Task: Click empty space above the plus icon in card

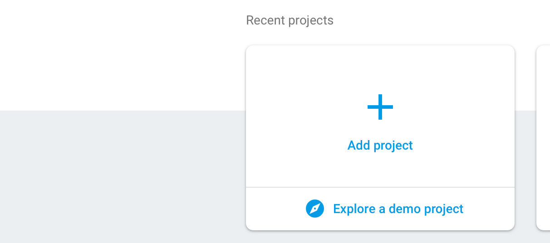Action: click(x=380, y=68)
